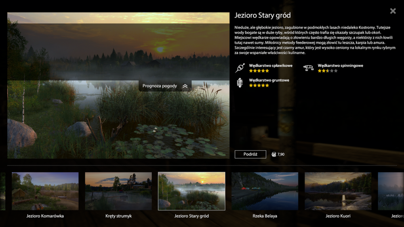Click the Wędkarstwo spinningowe label
The width and height of the screenshot is (404, 227).
tap(340, 66)
